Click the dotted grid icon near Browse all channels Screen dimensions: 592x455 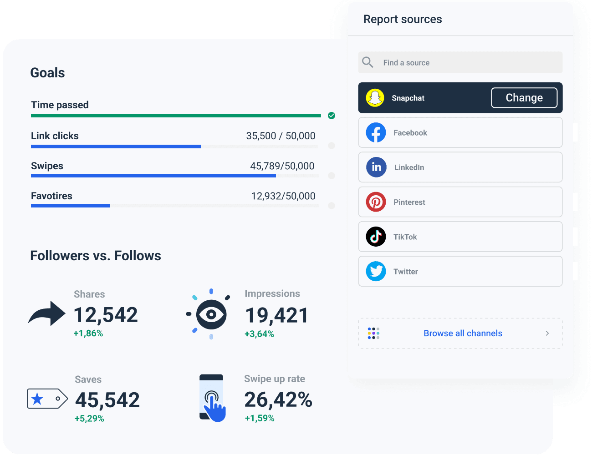coord(373,333)
